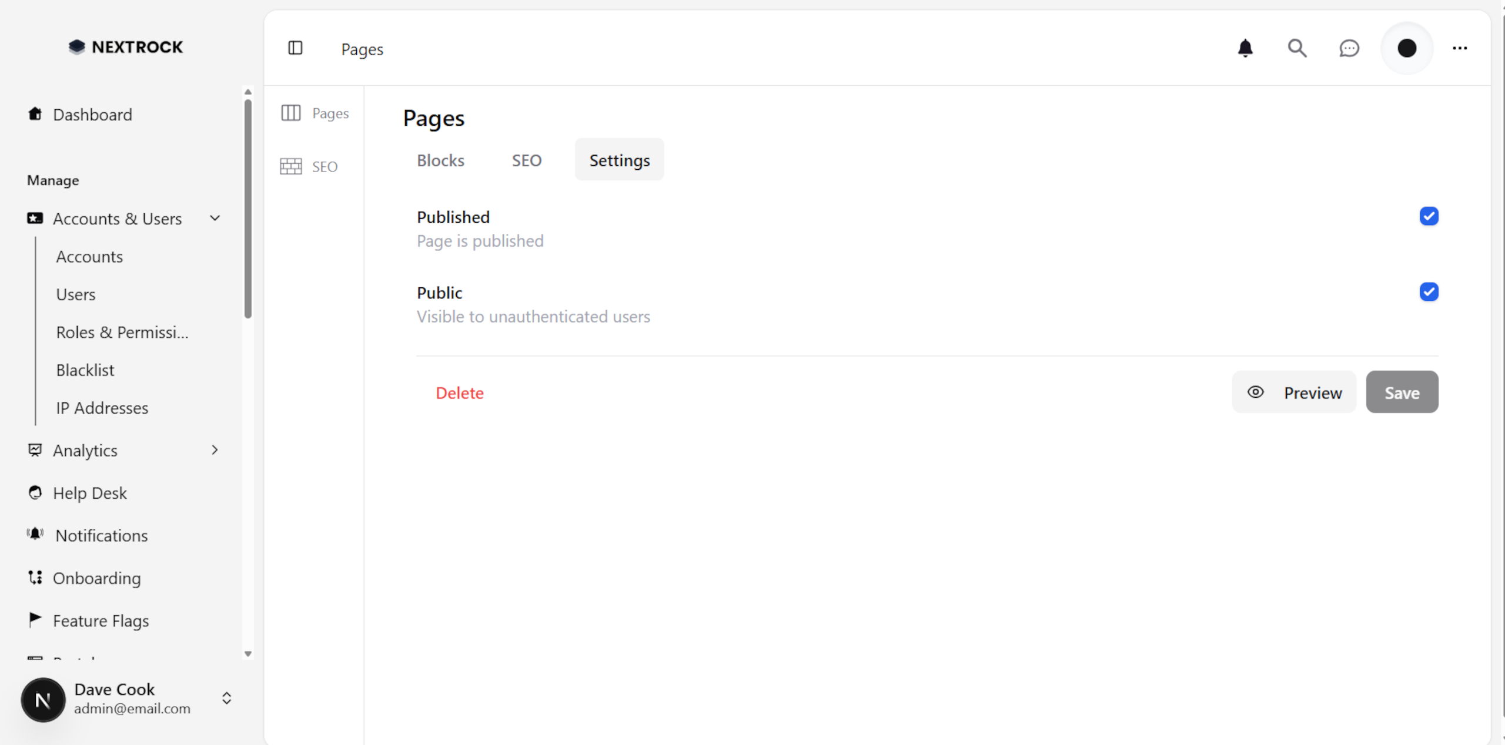
Task: Select the Pages icon in the secondary sidebar
Action: pos(290,113)
